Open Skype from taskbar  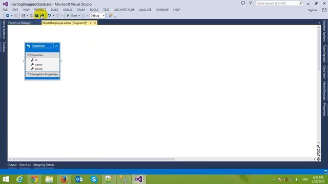pos(94,179)
